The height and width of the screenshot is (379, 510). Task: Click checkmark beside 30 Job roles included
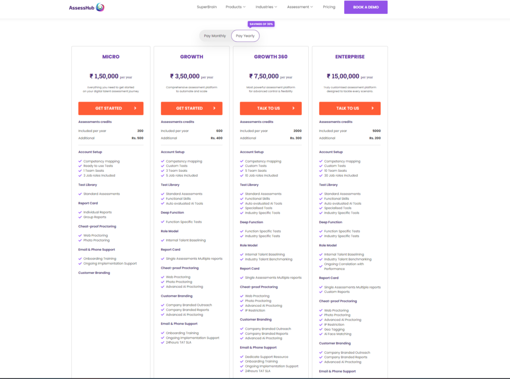pyautogui.click(x=321, y=175)
